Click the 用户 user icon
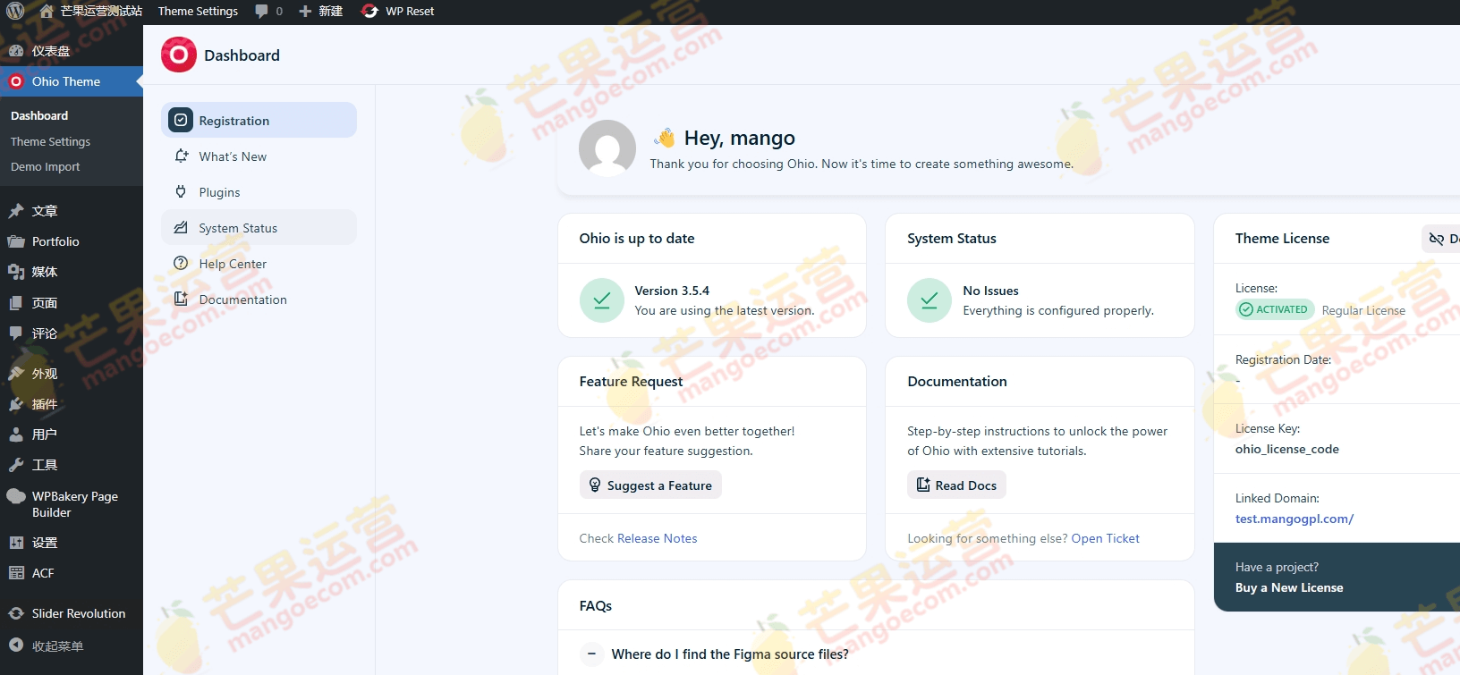1460x675 pixels. tap(16, 435)
